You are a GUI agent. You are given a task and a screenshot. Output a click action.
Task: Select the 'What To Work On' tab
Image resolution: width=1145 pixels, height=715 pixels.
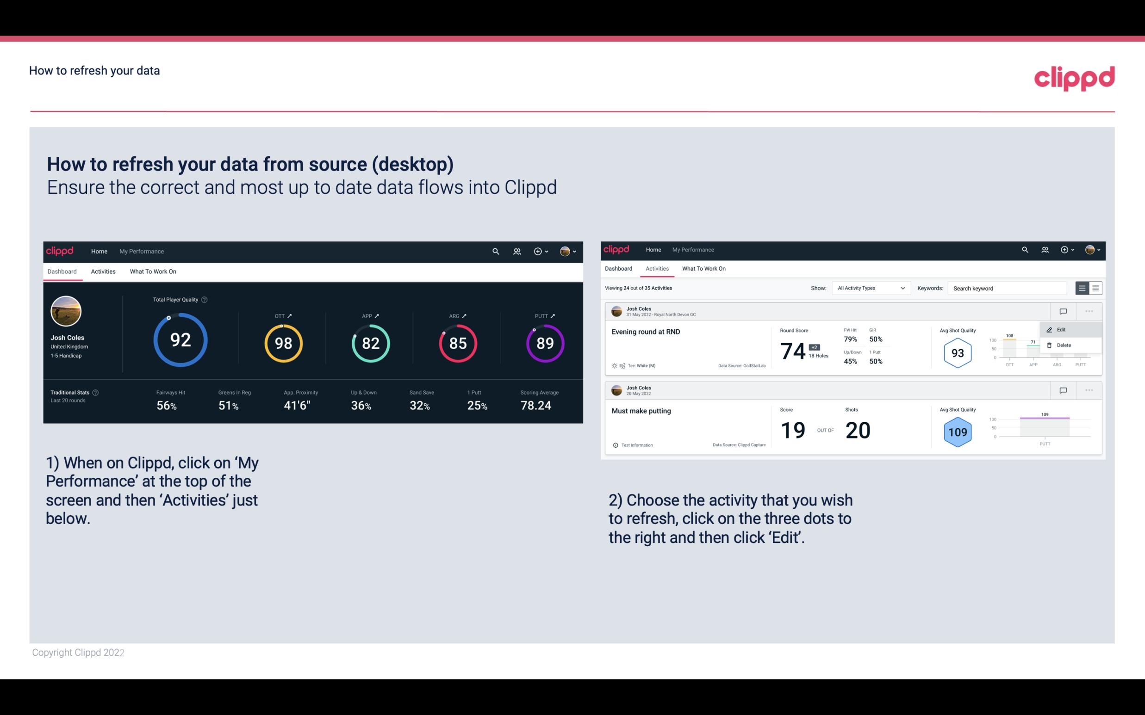[x=153, y=272]
